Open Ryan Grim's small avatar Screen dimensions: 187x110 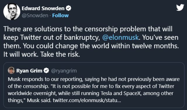click(11, 71)
